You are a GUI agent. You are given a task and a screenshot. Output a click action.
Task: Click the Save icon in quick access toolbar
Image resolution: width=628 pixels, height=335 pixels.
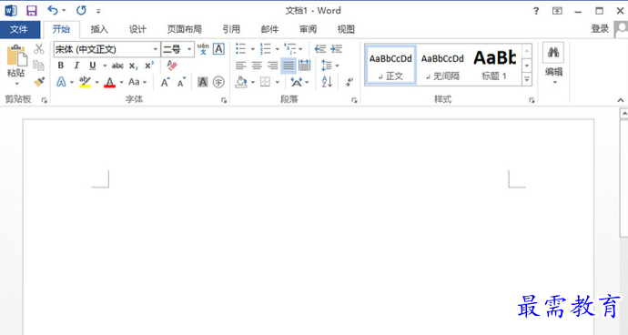tap(32, 11)
